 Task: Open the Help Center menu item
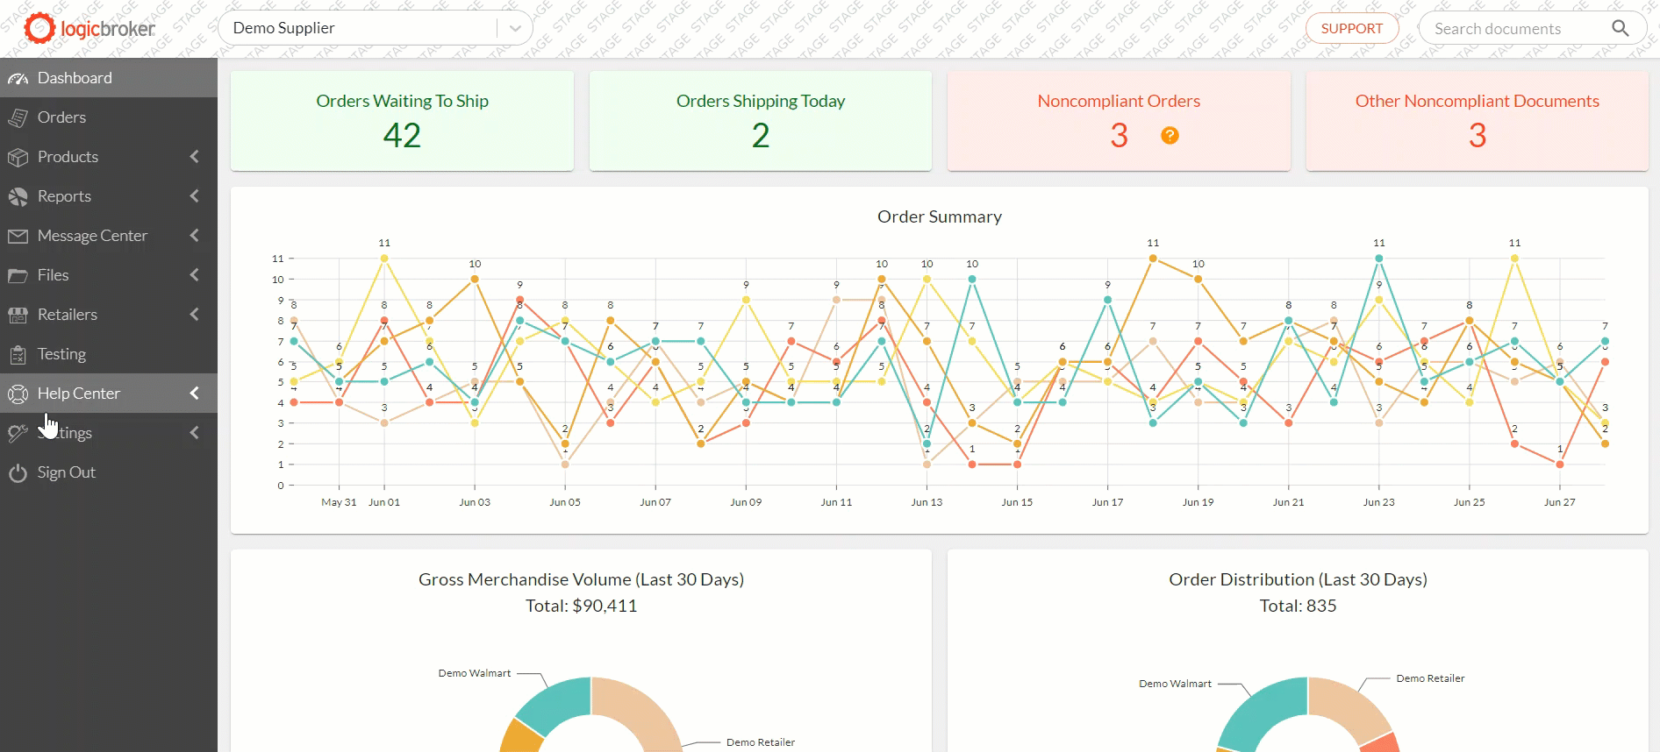(x=79, y=394)
